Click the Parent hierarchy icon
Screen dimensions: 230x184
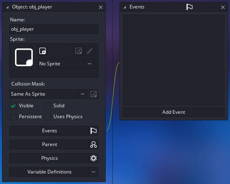click(x=94, y=144)
